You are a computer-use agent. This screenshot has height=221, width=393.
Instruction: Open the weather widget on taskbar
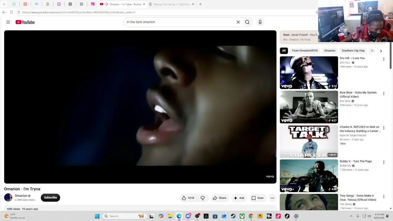point(14,216)
